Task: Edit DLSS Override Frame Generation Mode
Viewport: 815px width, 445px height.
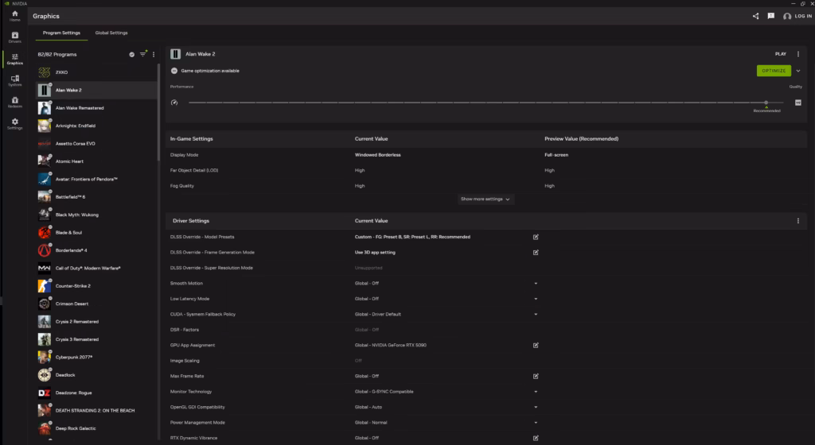Action: click(x=536, y=253)
